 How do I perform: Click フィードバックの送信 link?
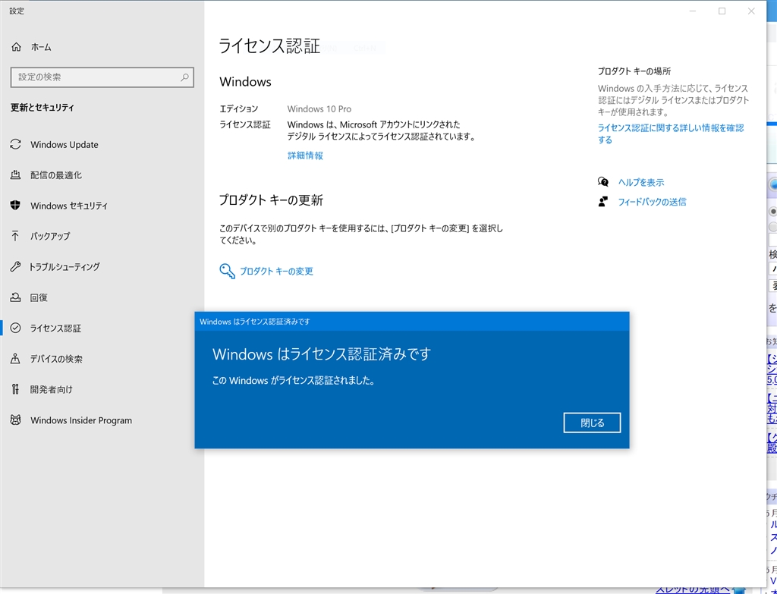(652, 202)
